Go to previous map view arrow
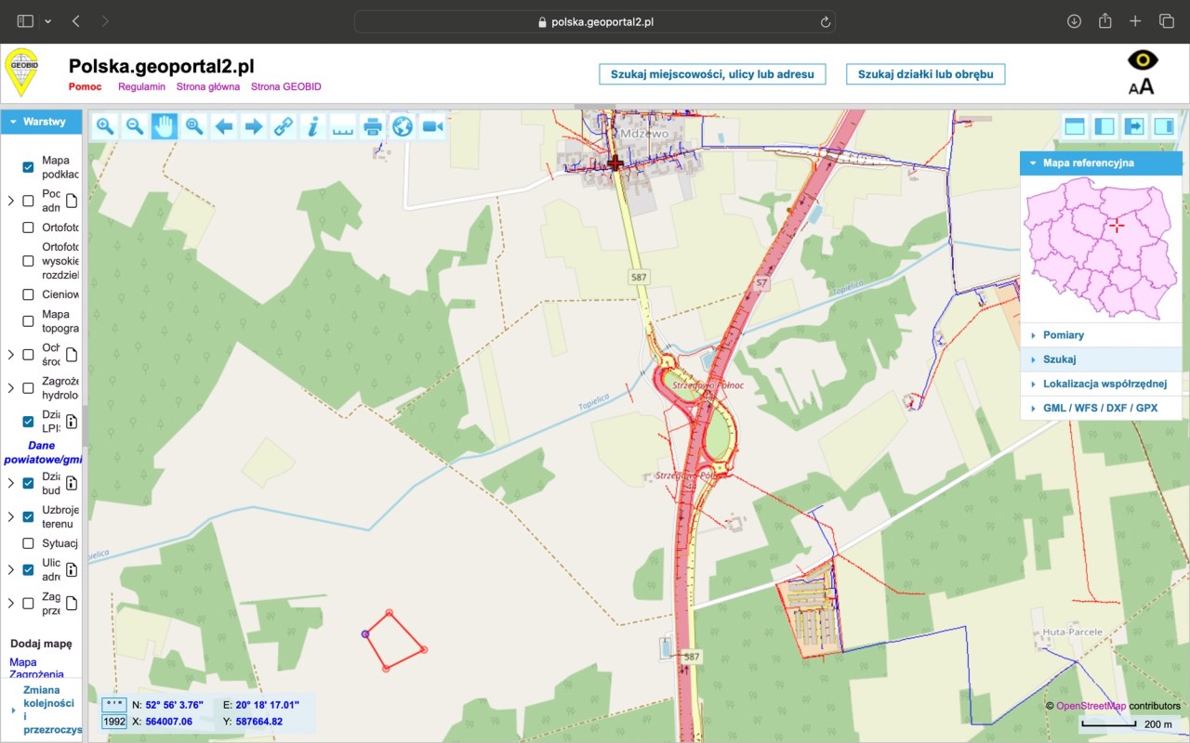 point(224,126)
